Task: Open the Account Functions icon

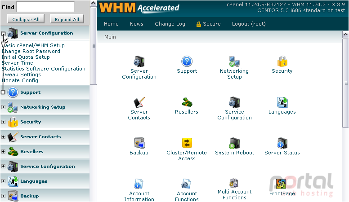Action: tap(186, 184)
